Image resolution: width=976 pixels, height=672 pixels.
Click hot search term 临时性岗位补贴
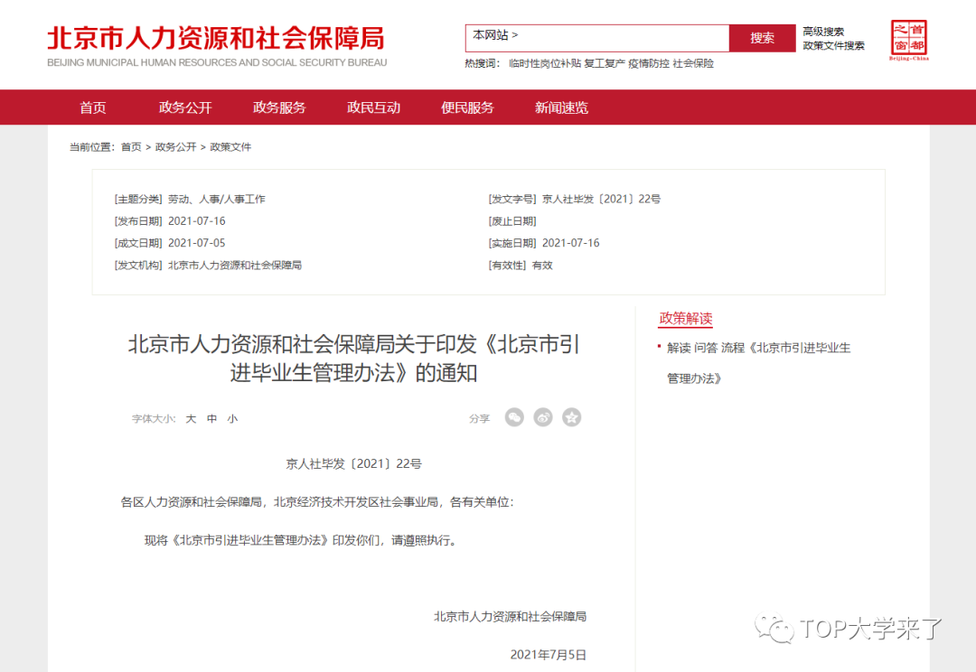point(545,63)
